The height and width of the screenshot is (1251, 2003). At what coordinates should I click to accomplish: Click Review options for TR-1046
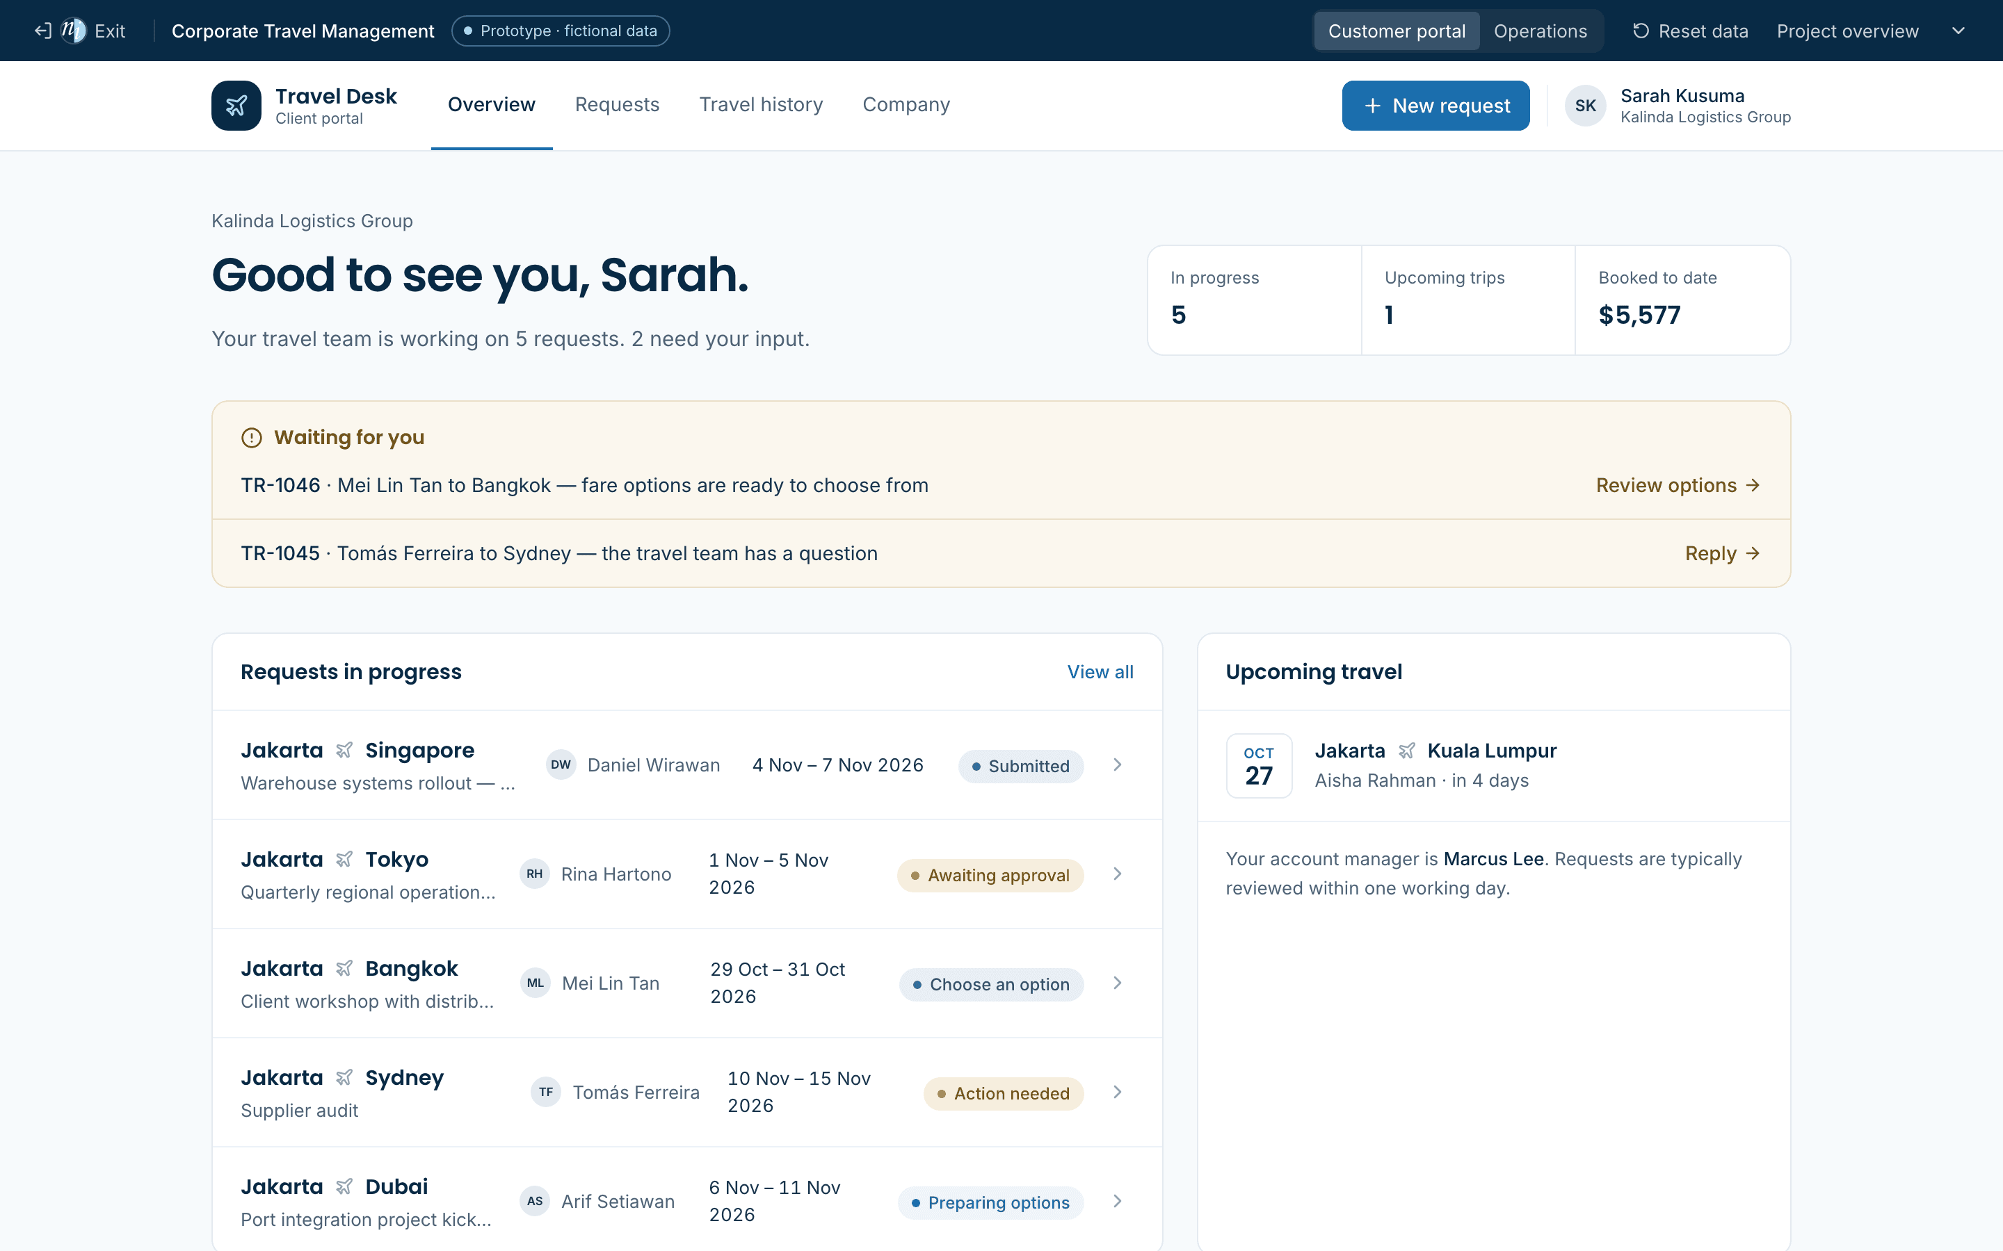(1678, 486)
